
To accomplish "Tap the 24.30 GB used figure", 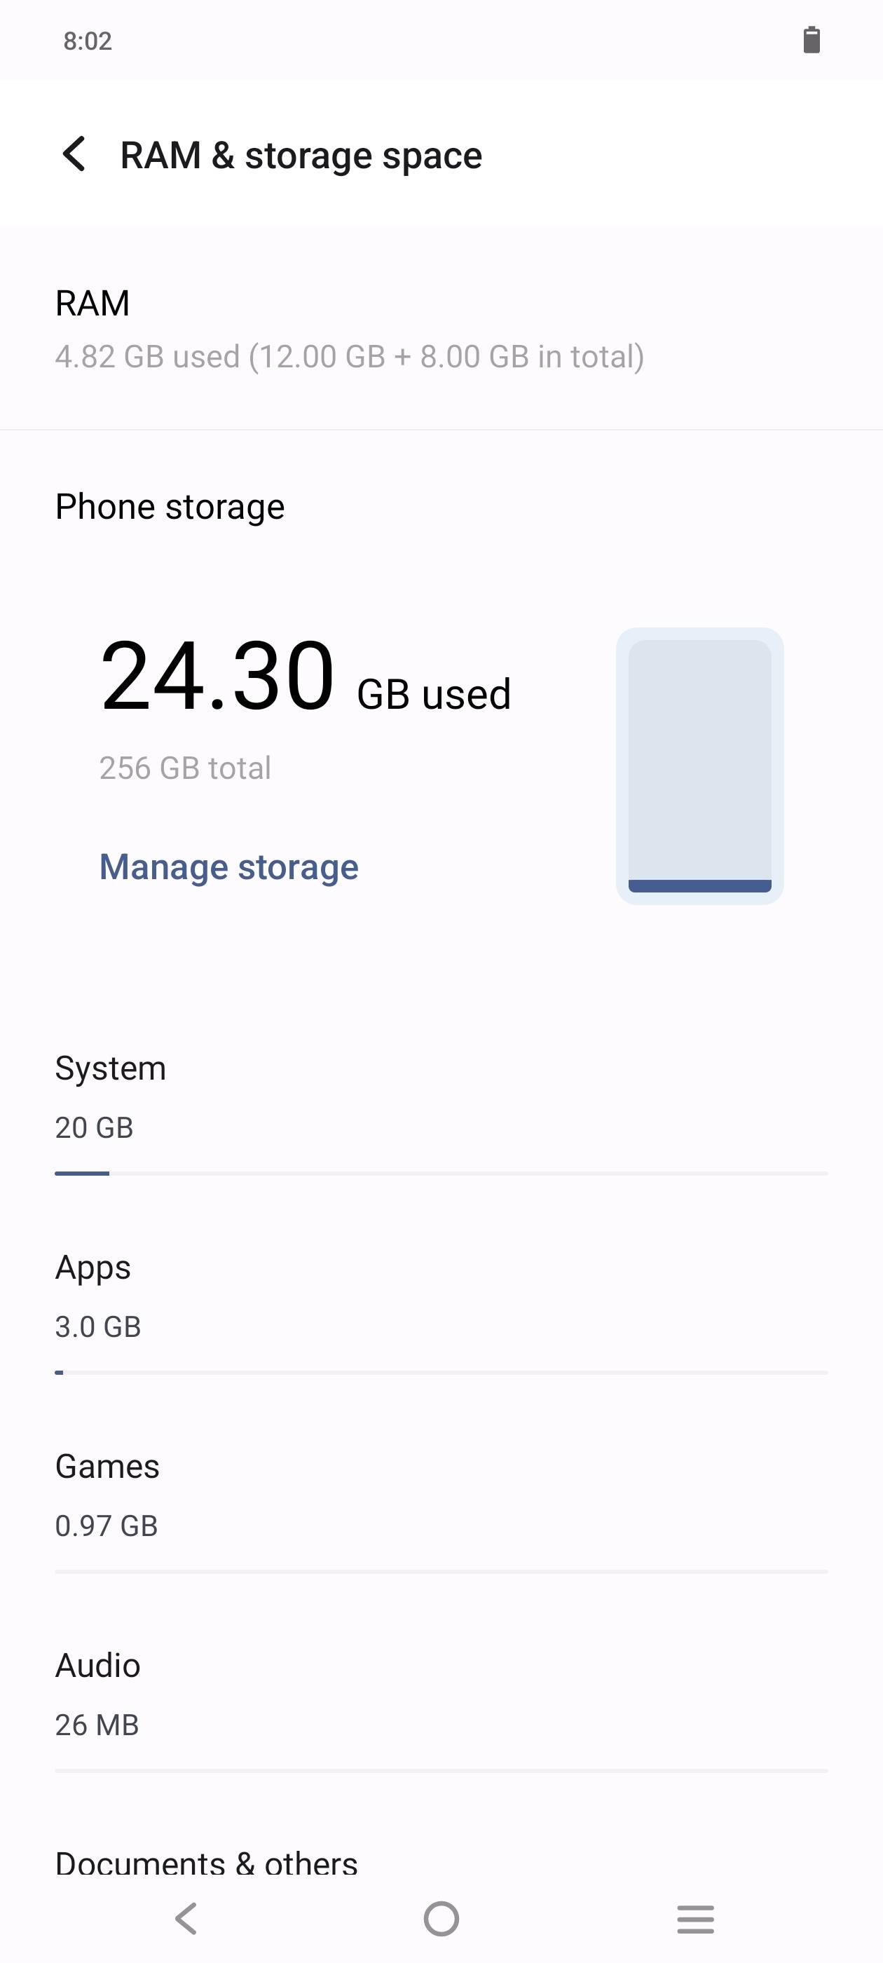I will pyautogui.click(x=306, y=677).
